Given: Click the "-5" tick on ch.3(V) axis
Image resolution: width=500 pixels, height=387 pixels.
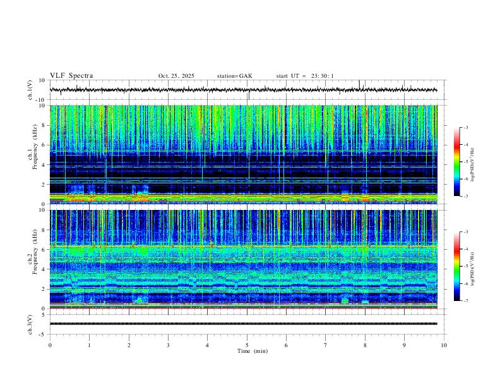Looking at the screenshot, I should point(43,335).
